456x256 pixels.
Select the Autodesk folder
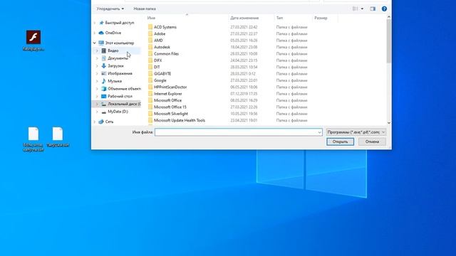(x=162, y=47)
